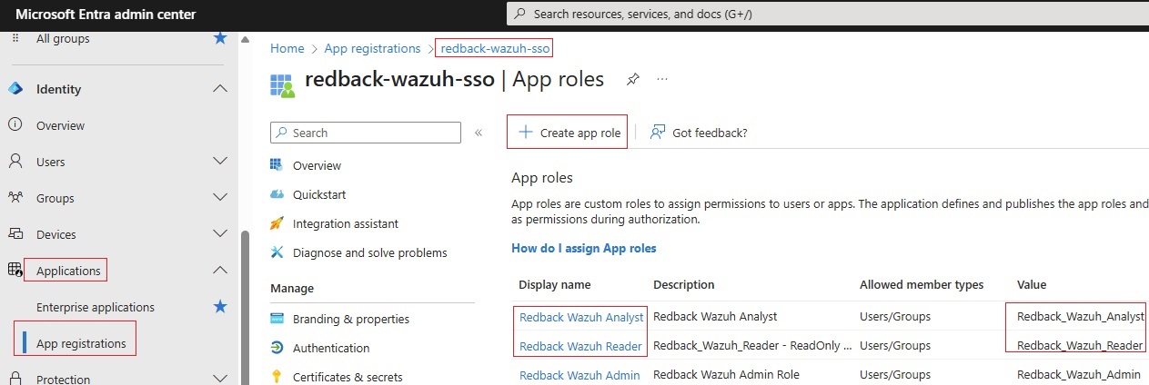1149x385 pixels.
Task: Open the more options ellipsis
Action: click(662, 79)
